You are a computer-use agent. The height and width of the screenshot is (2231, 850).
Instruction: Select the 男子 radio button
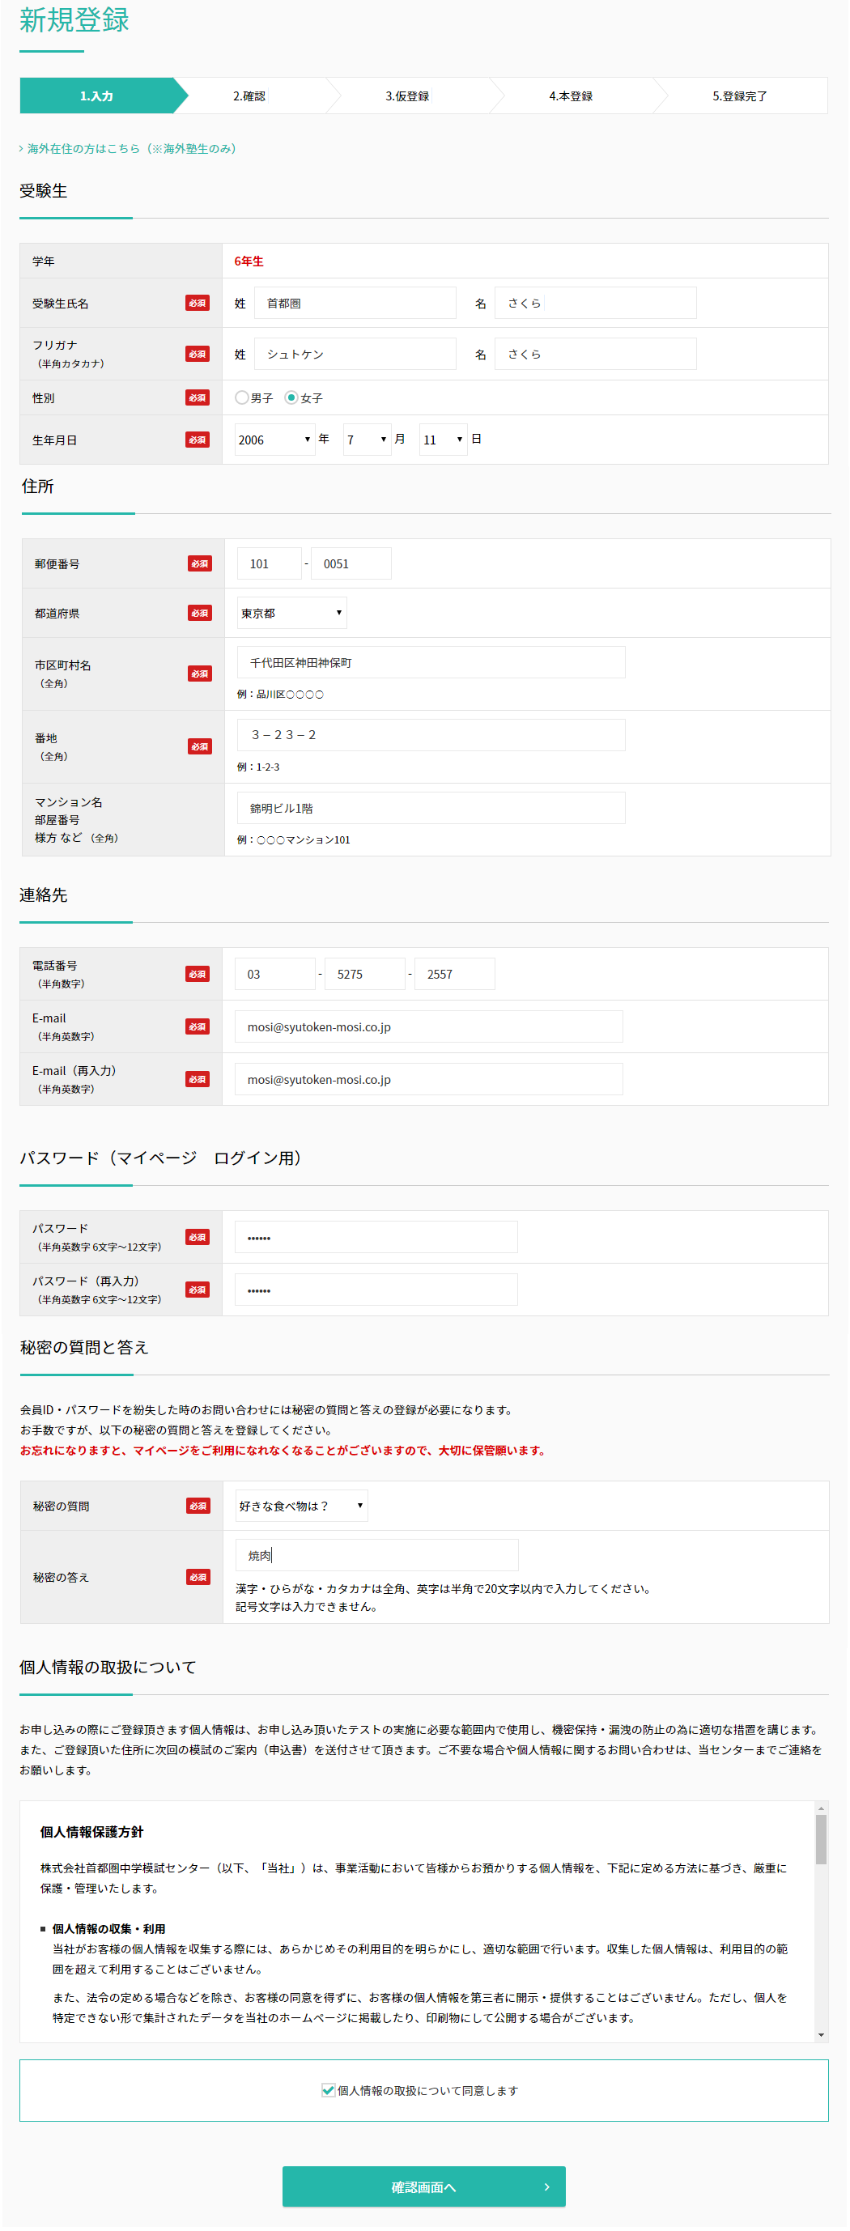(242, 397)
